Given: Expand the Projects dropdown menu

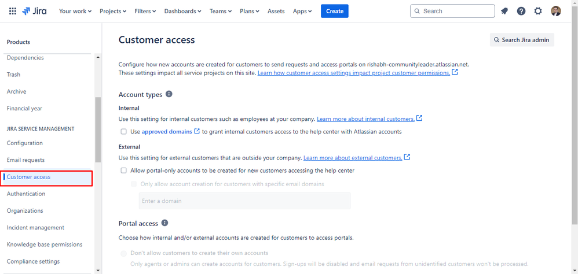Looking at the screenshot, I should pos(113,11).
